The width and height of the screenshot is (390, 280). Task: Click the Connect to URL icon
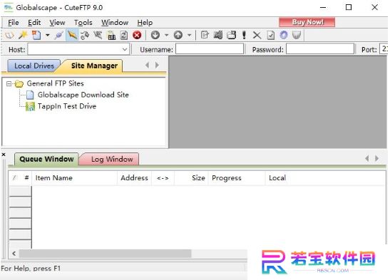coord(111,36)
